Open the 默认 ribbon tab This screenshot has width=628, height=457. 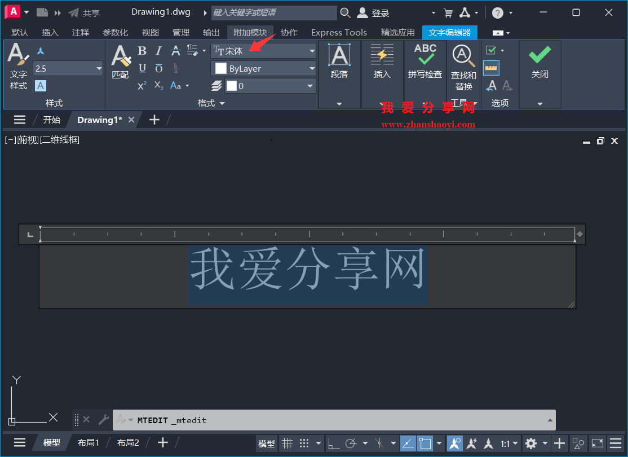tap(19, 33)
